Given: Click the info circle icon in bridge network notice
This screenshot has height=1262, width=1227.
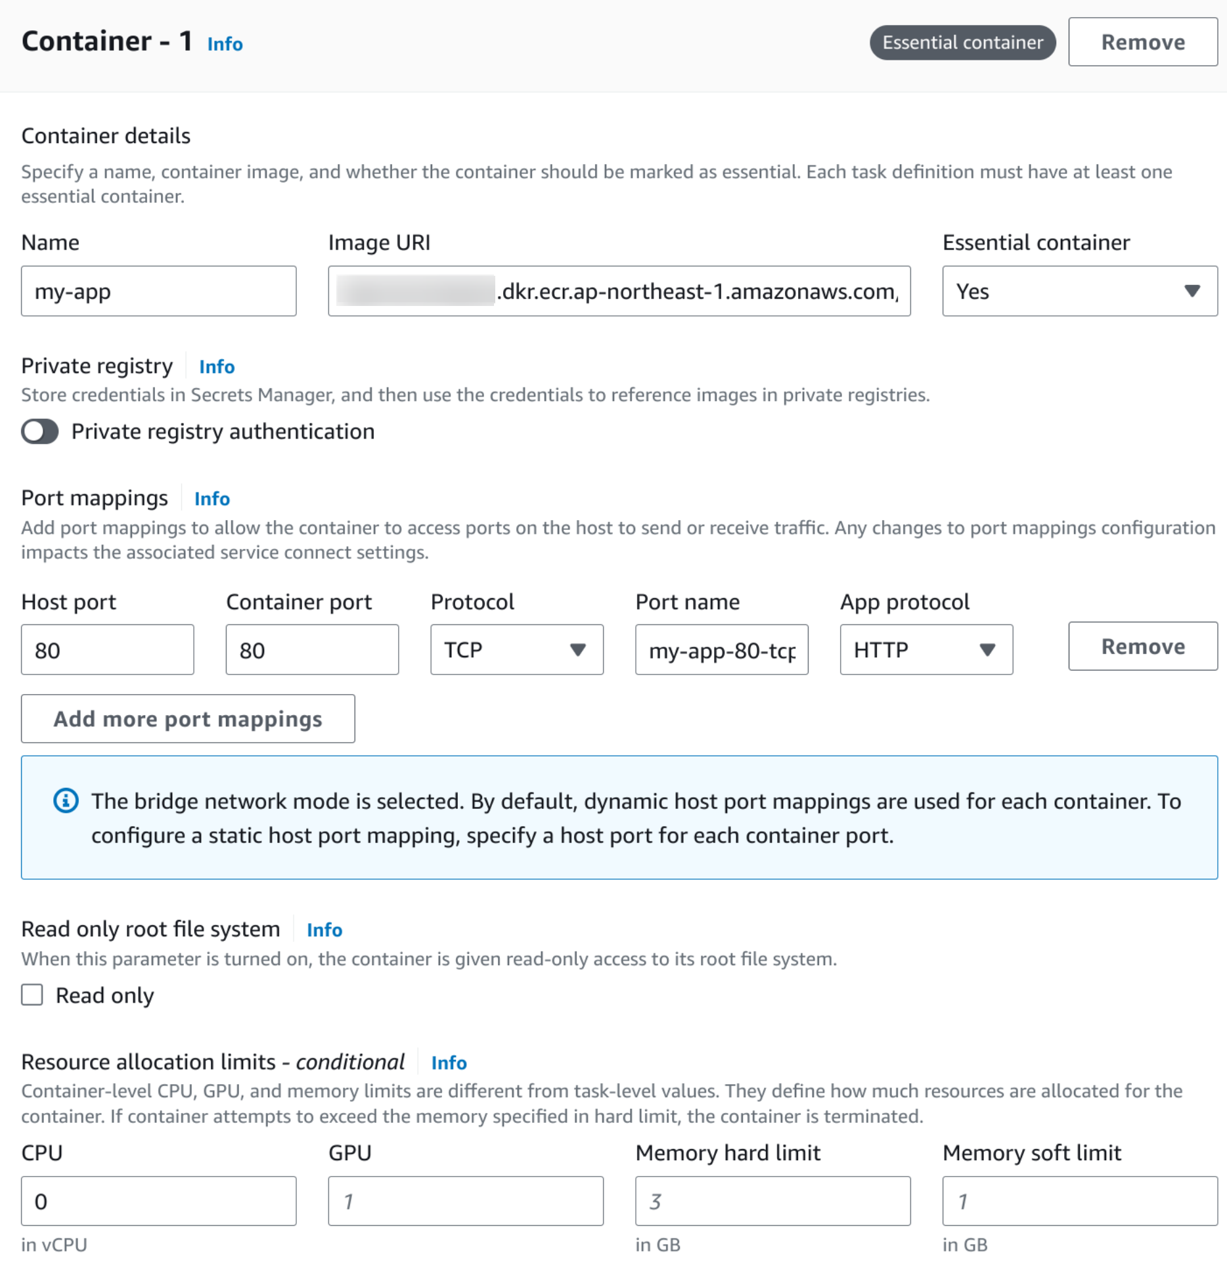Looking at the screenshot, I should 66,800.
